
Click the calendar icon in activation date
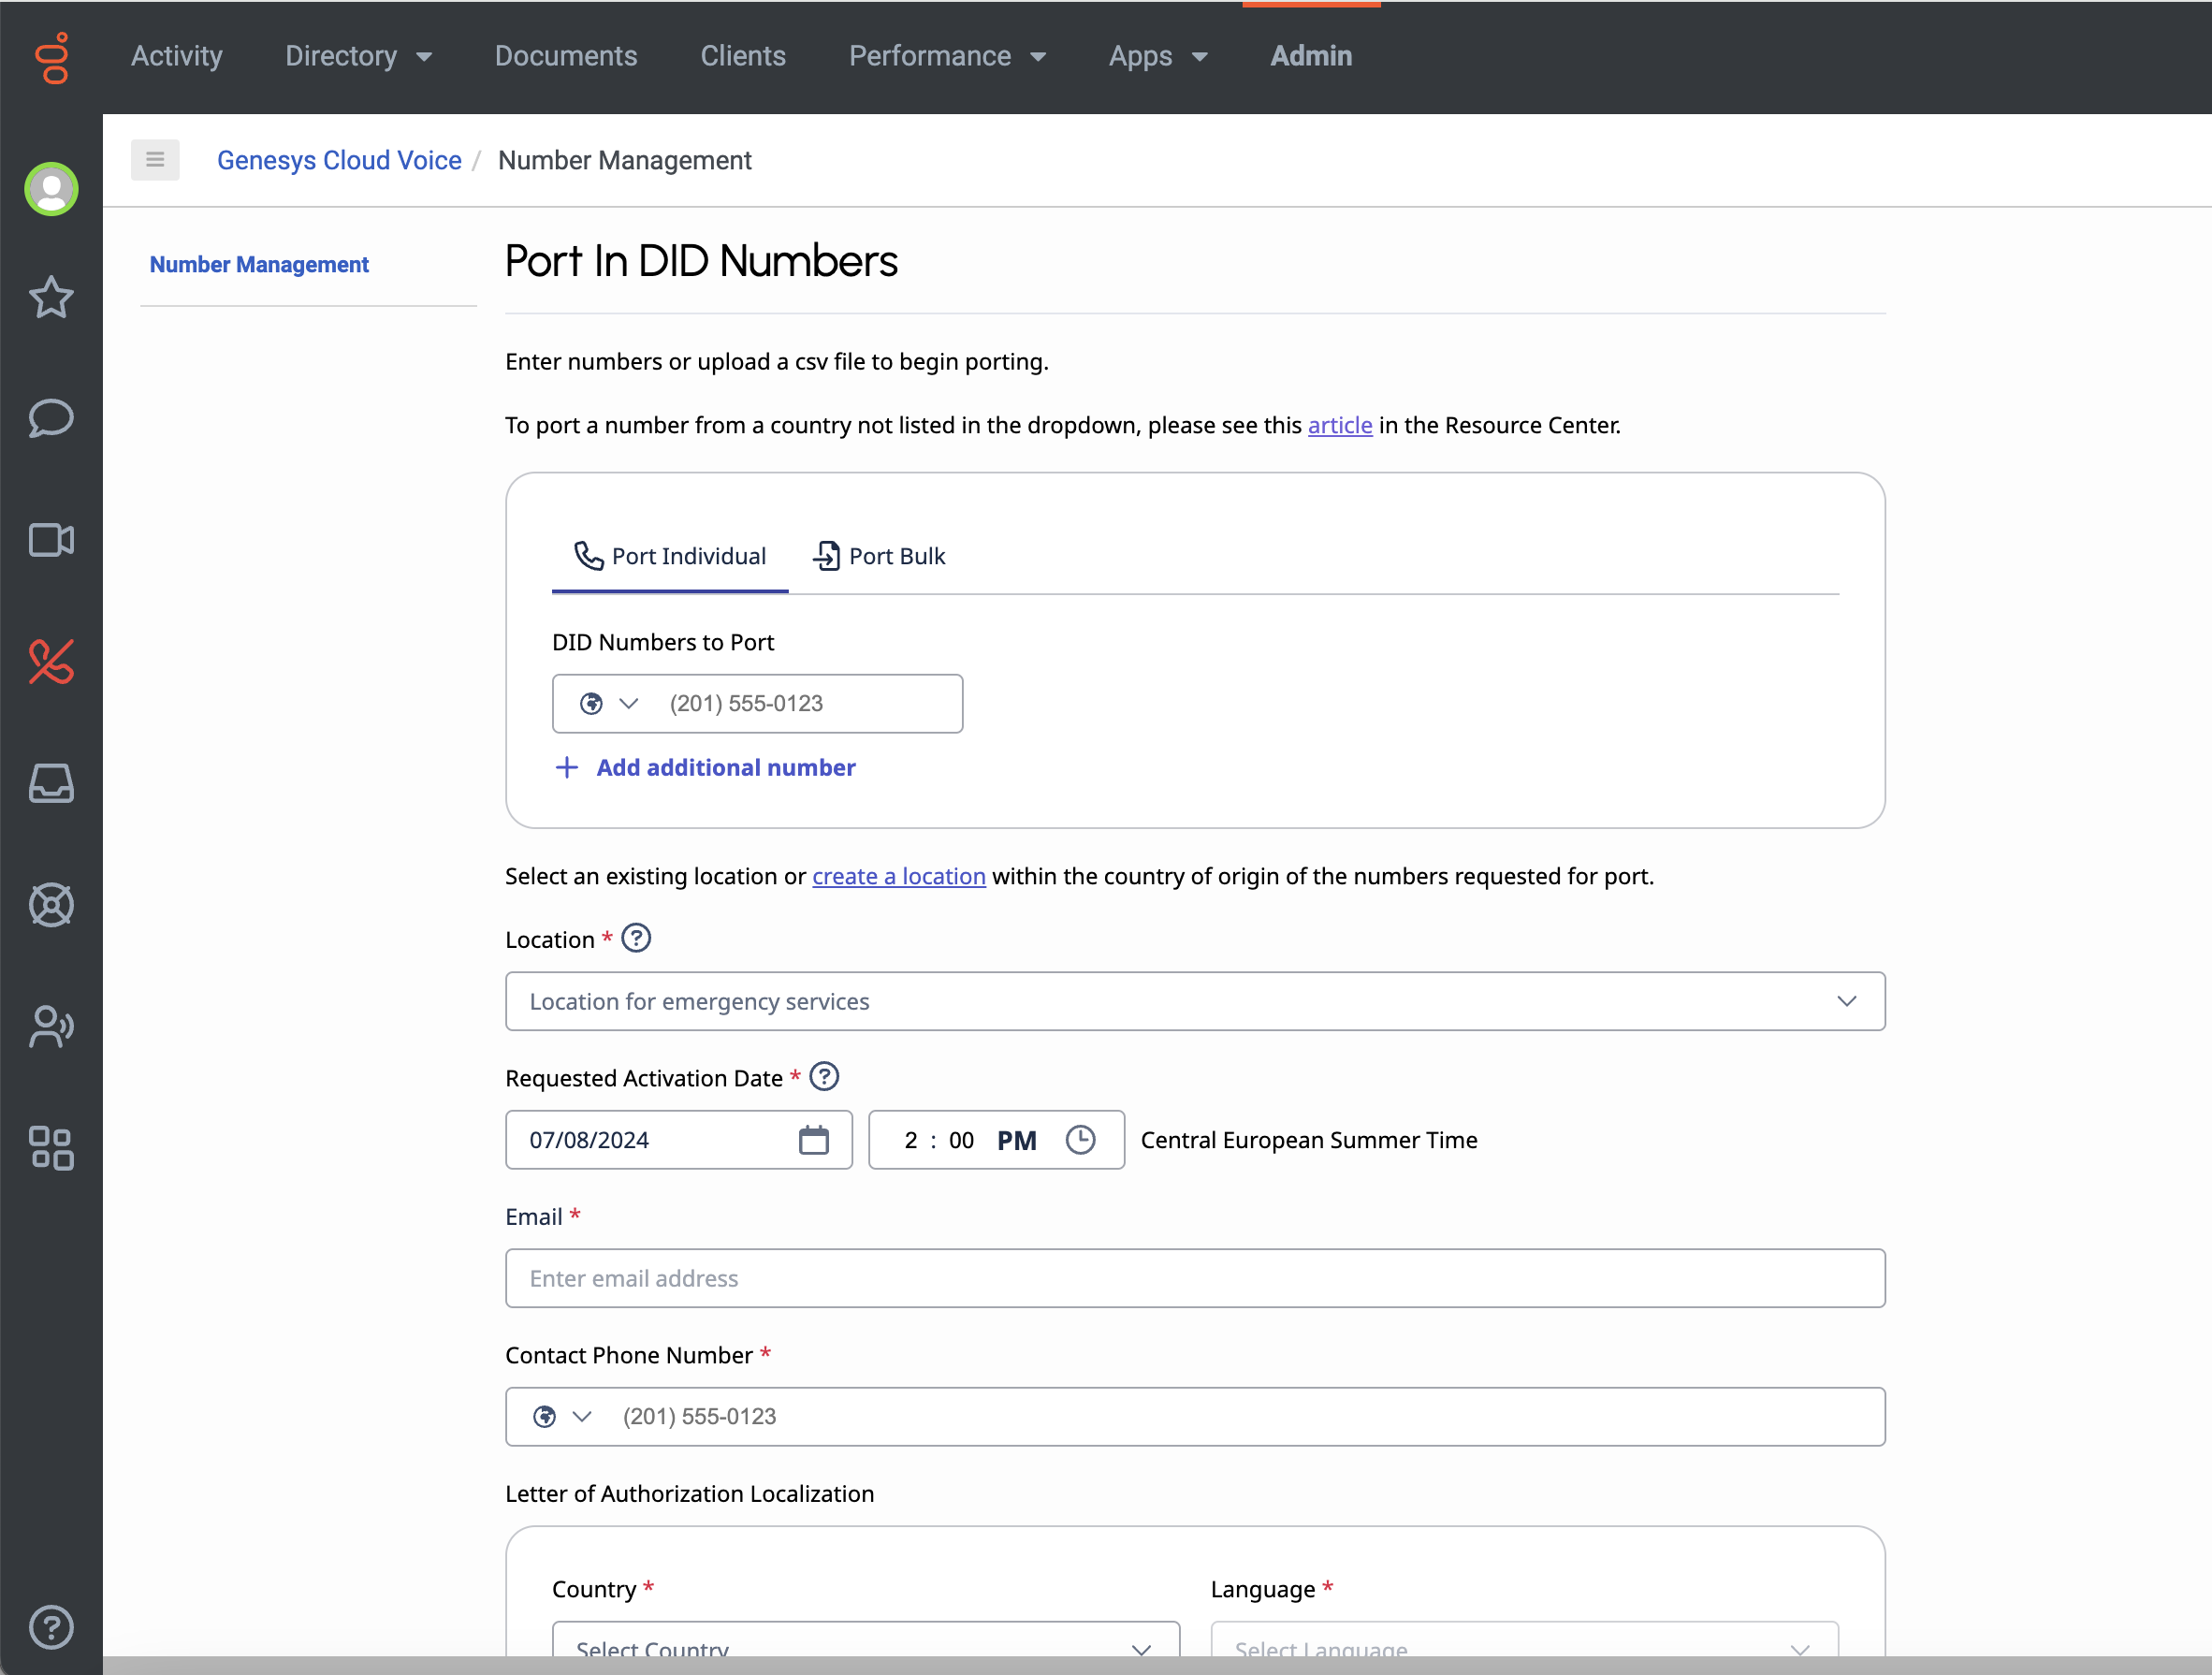click(x=813, y=1140)
